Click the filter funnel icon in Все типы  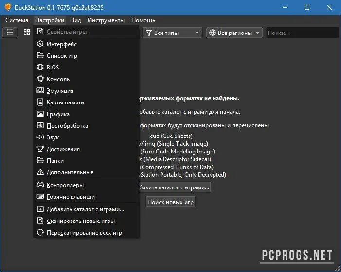[x=149, y=33]
